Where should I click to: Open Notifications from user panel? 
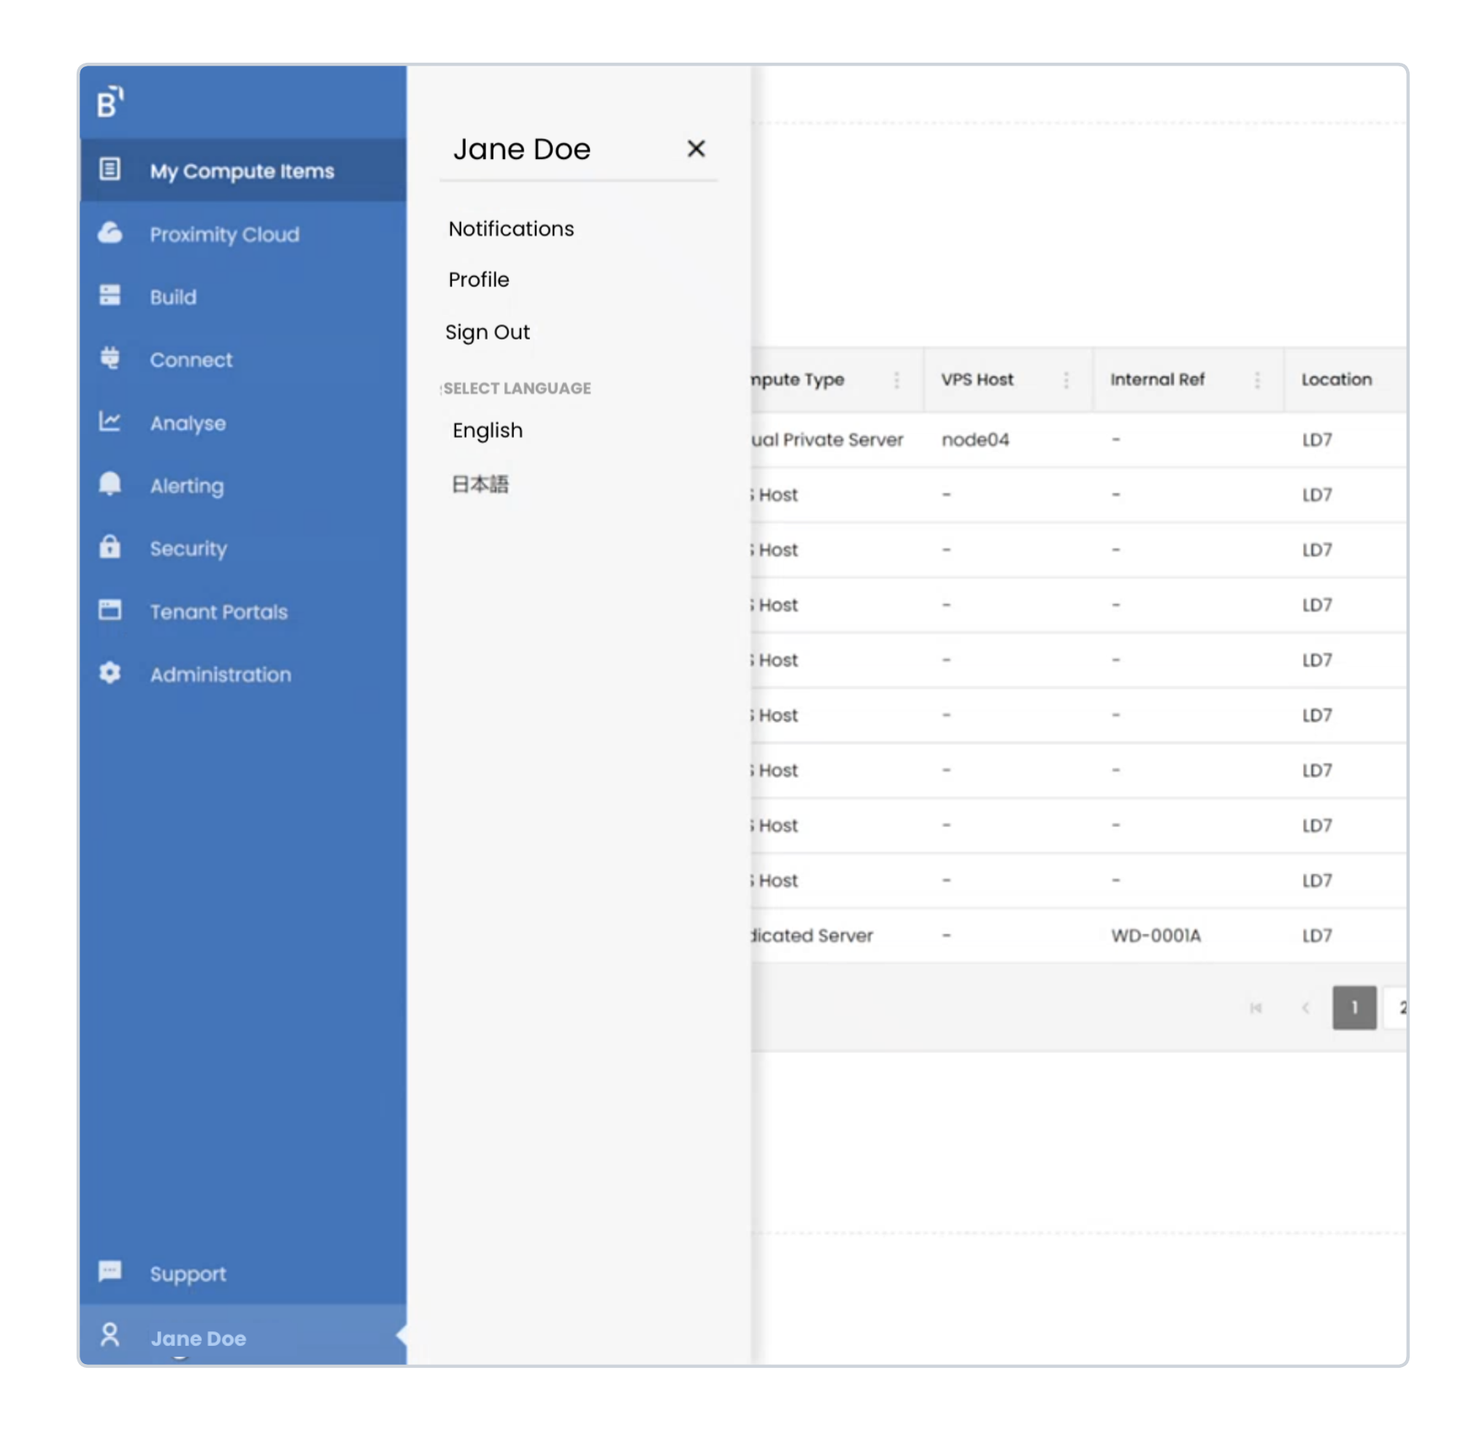coord(511,229)
